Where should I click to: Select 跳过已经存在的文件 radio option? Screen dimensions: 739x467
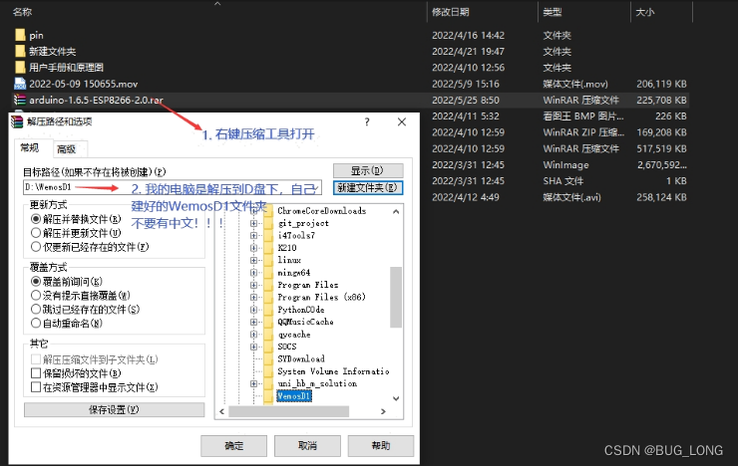[35, 309]
